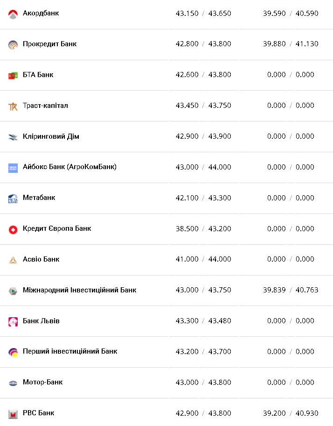Click the Айбокс Банк blue logo icon
Viewport: 333px width, 426px height.
[x=13, y=168]
